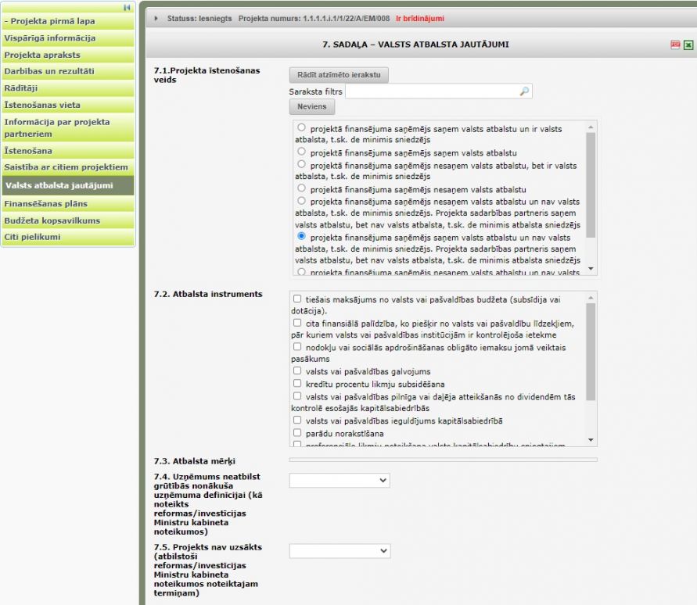Open the 7.5 Projekts nav uzsākts dropdown
The width and height of the screenshot is (697, 605).
pyautogui.click(x=340, y=551)
